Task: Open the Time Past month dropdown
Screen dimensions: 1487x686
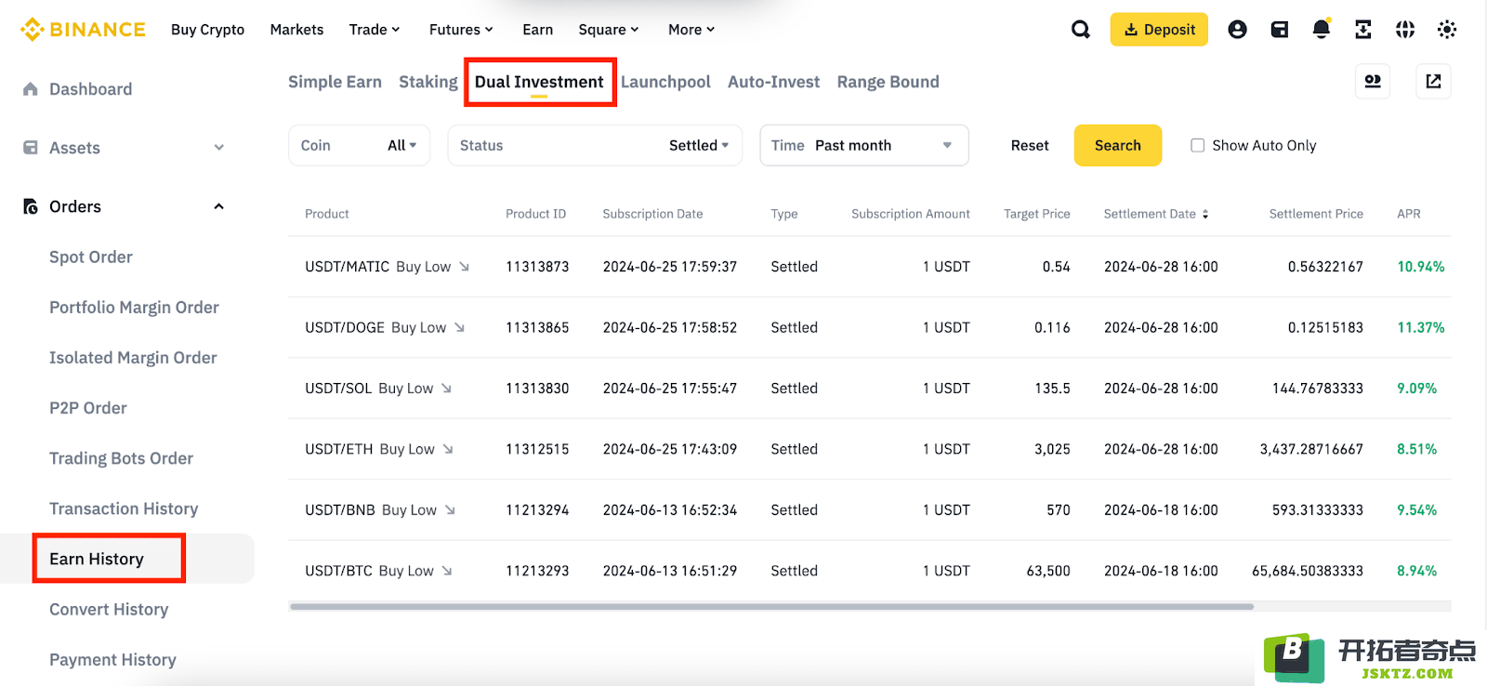Action: pyautogui.click(x=864, y=145)
